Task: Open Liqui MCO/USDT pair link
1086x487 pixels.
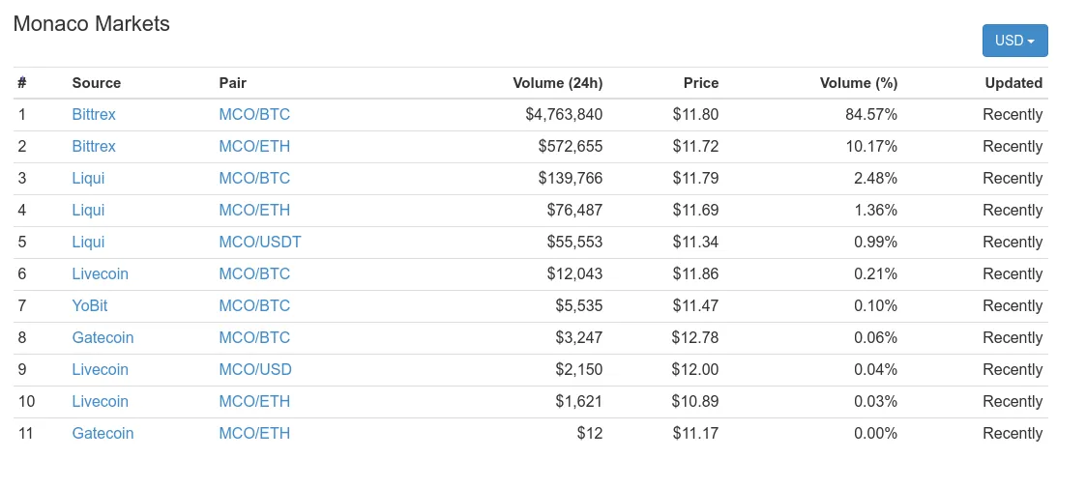Action: coord(260,243)
